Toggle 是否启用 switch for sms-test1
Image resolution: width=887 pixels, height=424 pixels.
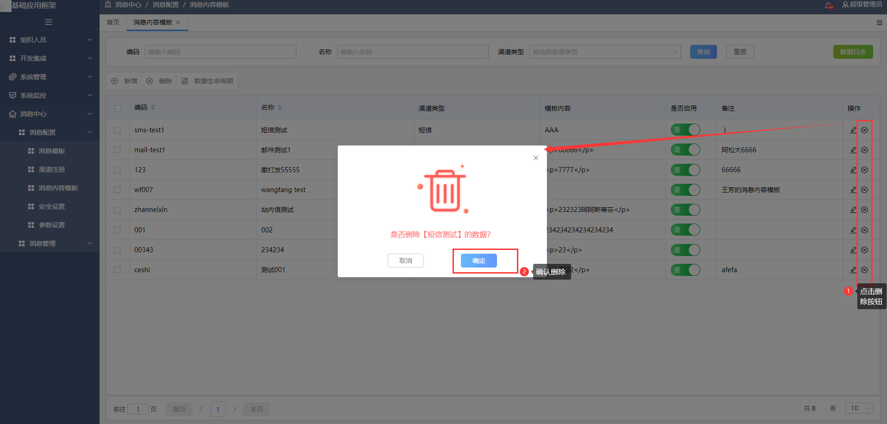click(x=686, y=130)
